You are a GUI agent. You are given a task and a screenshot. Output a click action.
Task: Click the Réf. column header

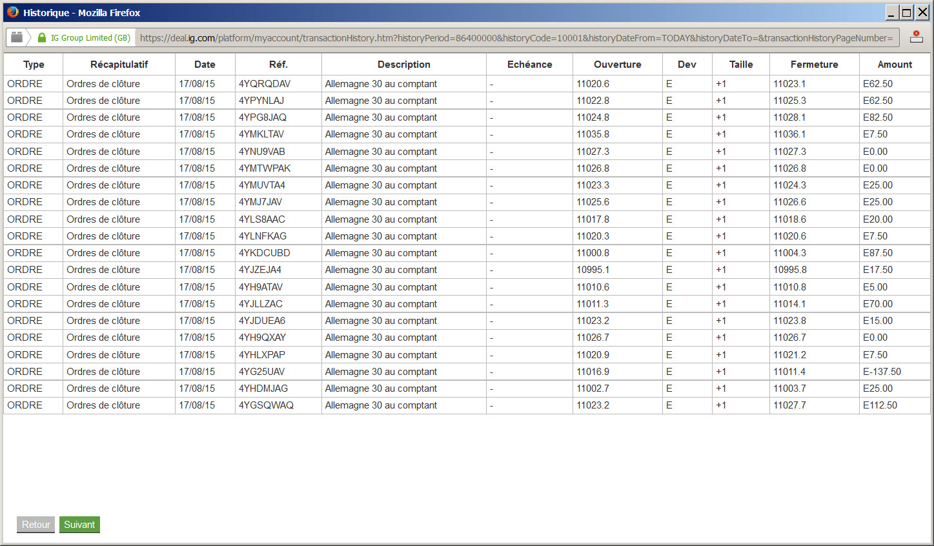[278, 65]
